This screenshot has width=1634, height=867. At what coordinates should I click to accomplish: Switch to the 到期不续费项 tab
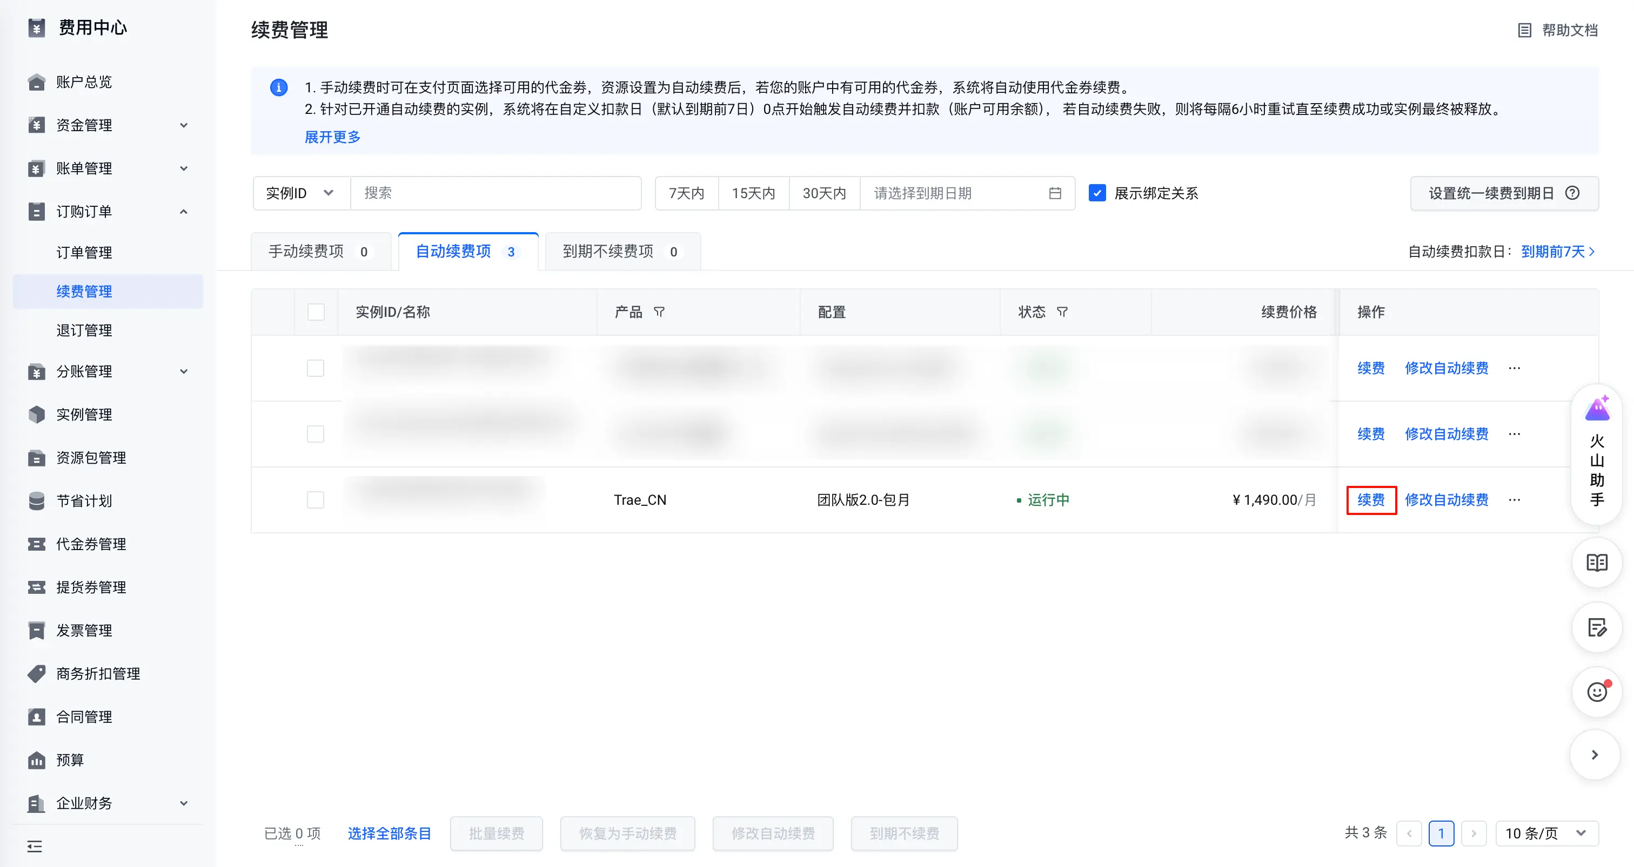click(x=623, y=252)
